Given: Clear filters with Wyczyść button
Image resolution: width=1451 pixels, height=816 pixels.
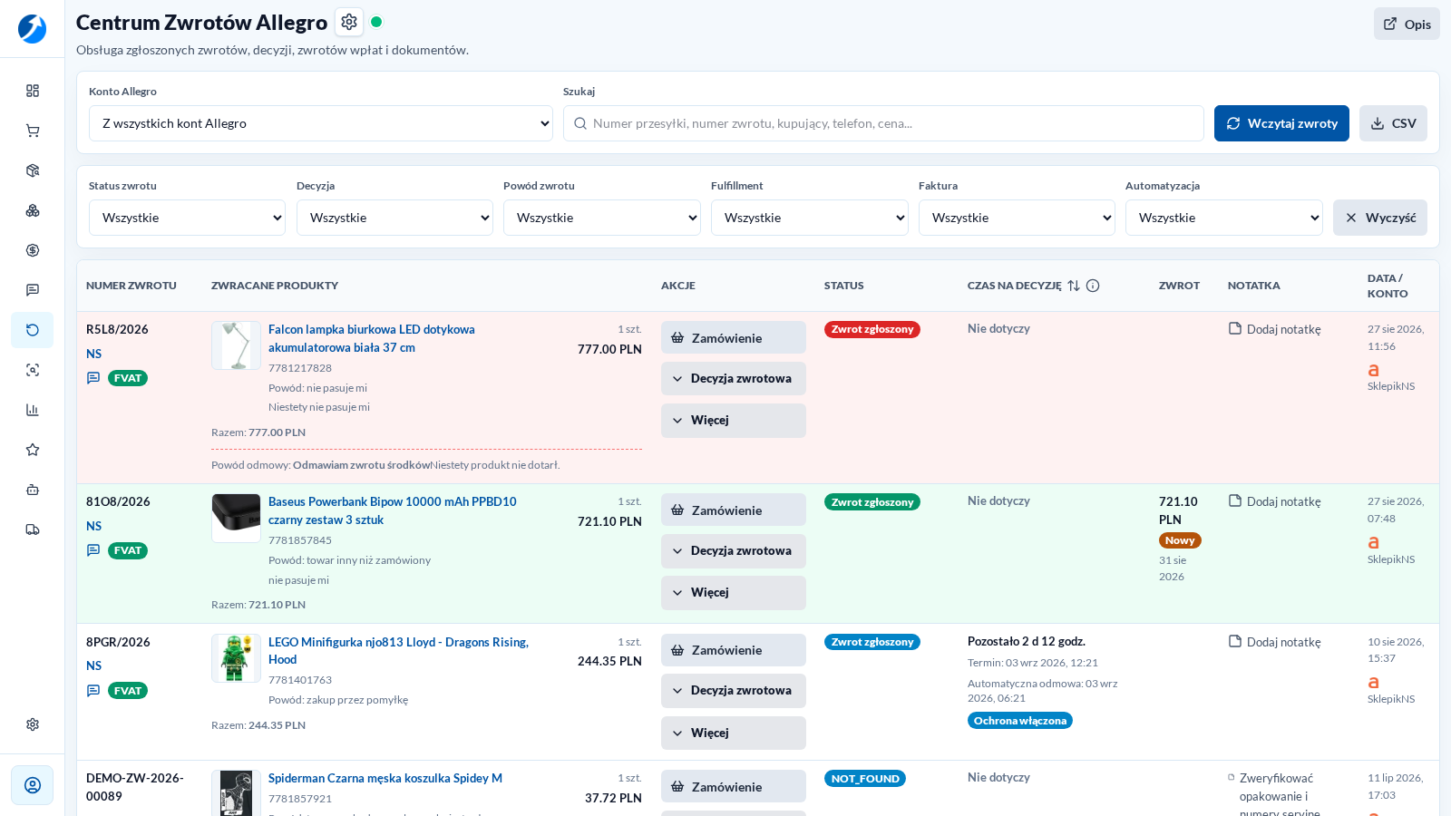Looking at the screenshot, I should [1380, 218].
